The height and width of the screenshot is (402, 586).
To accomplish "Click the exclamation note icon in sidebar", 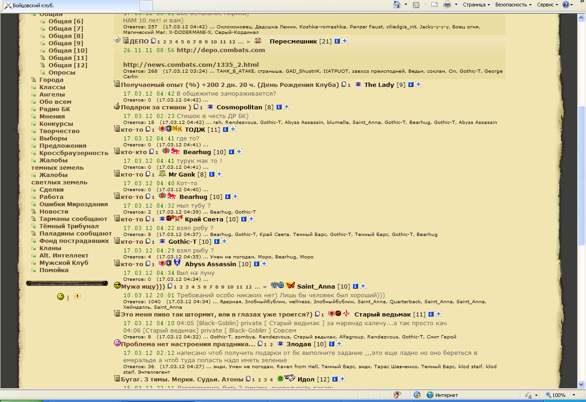I will pos(77,296).
